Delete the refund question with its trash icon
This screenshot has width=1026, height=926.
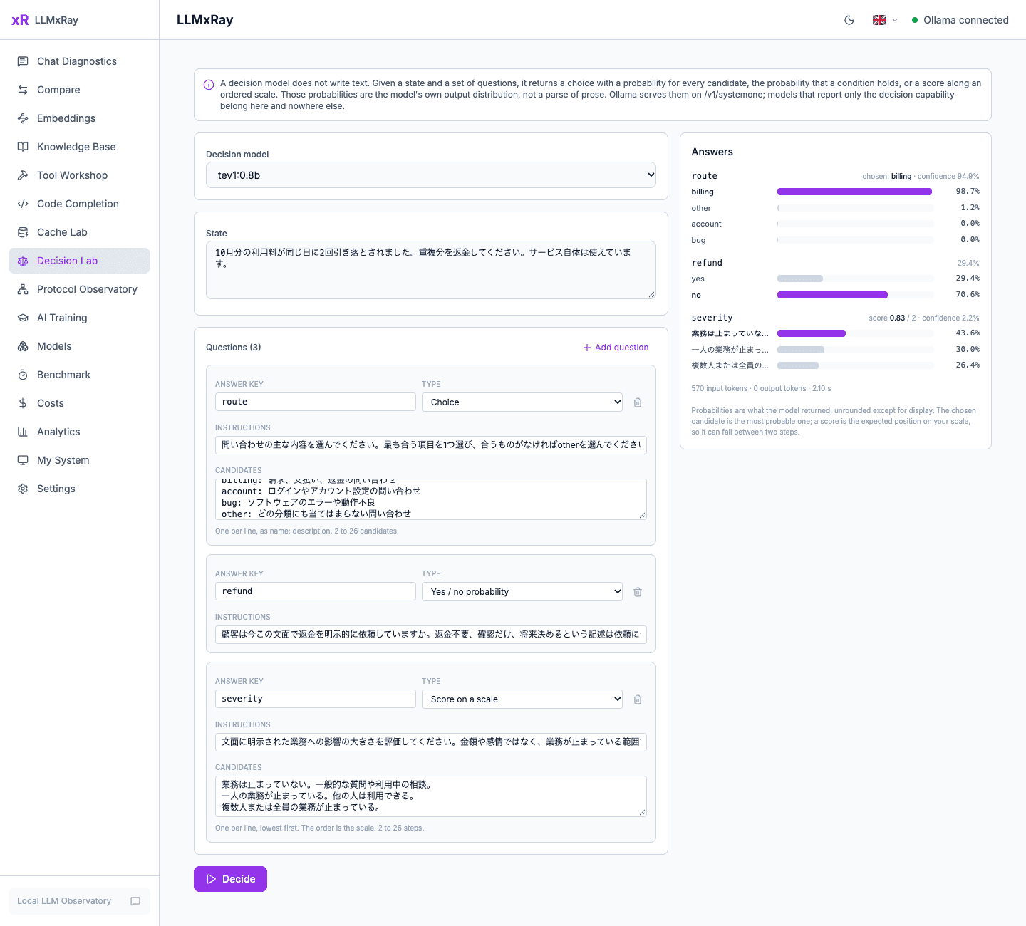point(638,592)
